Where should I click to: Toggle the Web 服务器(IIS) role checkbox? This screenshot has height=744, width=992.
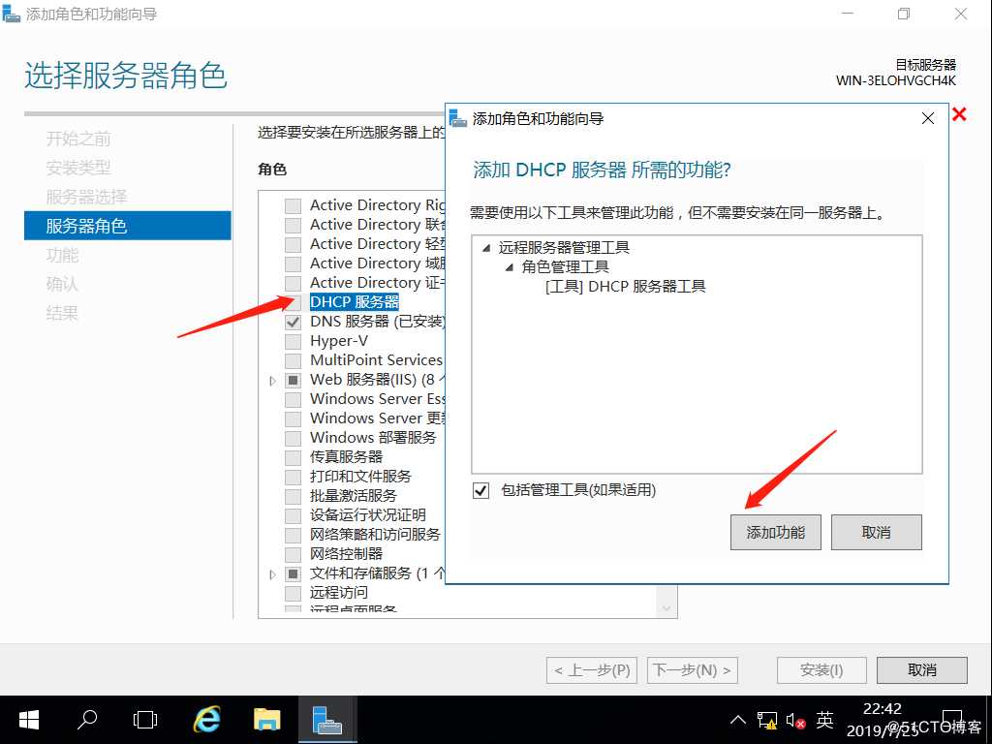pos(293,380)
